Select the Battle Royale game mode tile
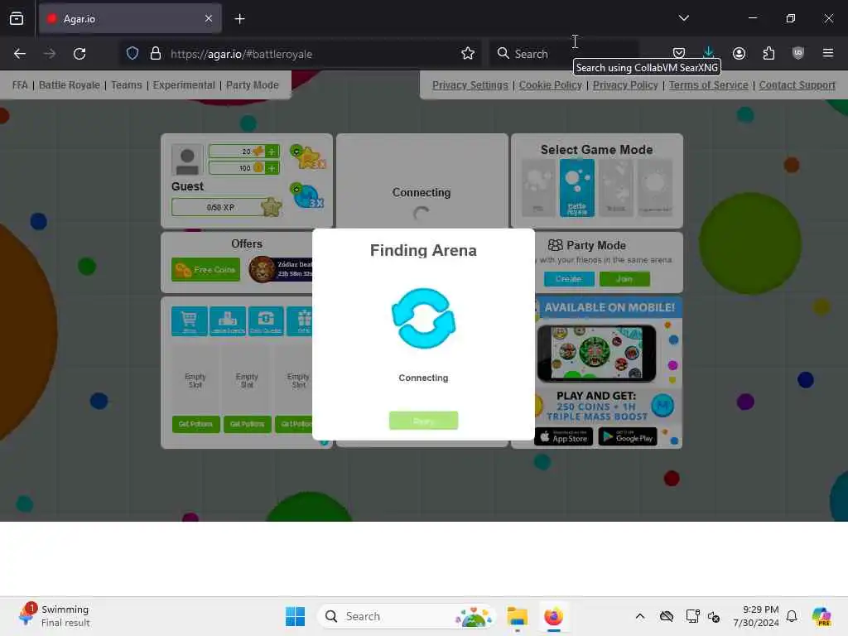848x636 pixels. [x=577, y=188]
